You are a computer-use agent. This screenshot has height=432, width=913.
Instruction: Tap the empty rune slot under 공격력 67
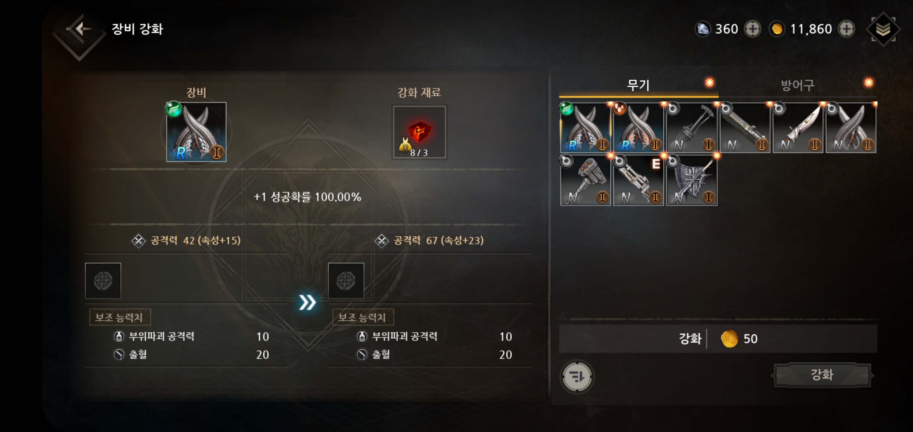(346, 280)
